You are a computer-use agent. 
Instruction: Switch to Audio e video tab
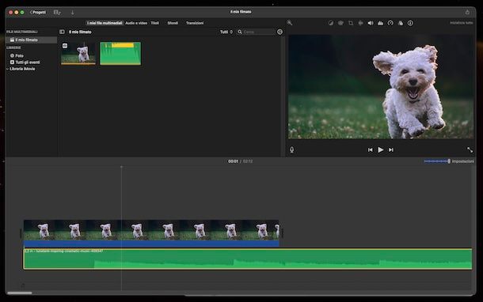point(136,23)
